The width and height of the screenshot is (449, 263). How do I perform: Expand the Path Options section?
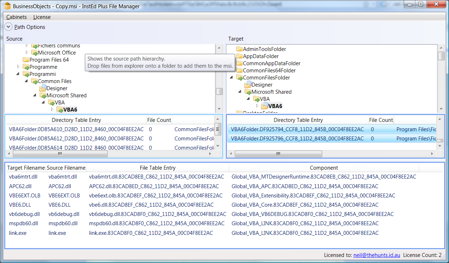tap(8, 27)
